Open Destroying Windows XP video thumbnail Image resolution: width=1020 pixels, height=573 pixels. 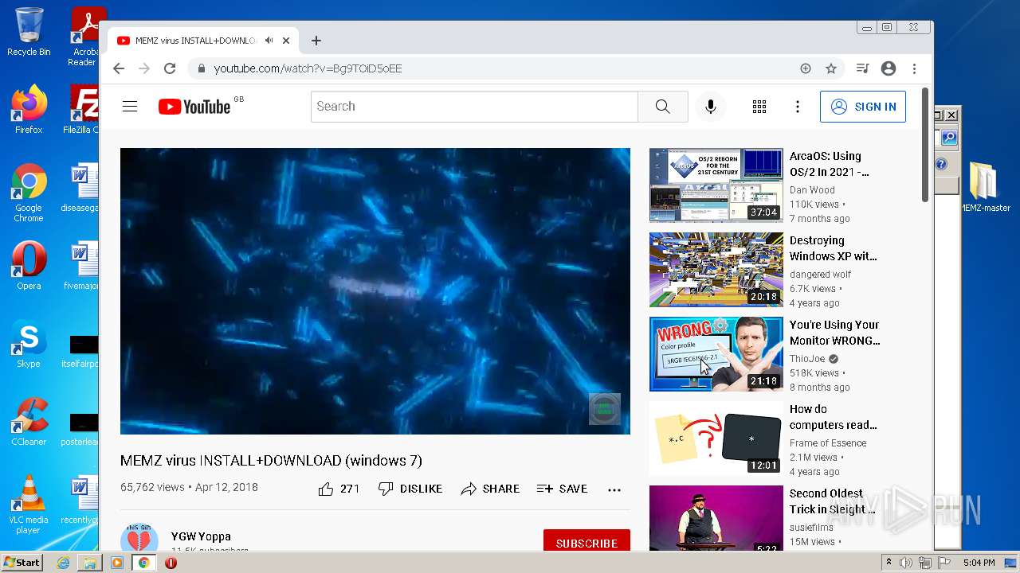[x=716, y=269]
